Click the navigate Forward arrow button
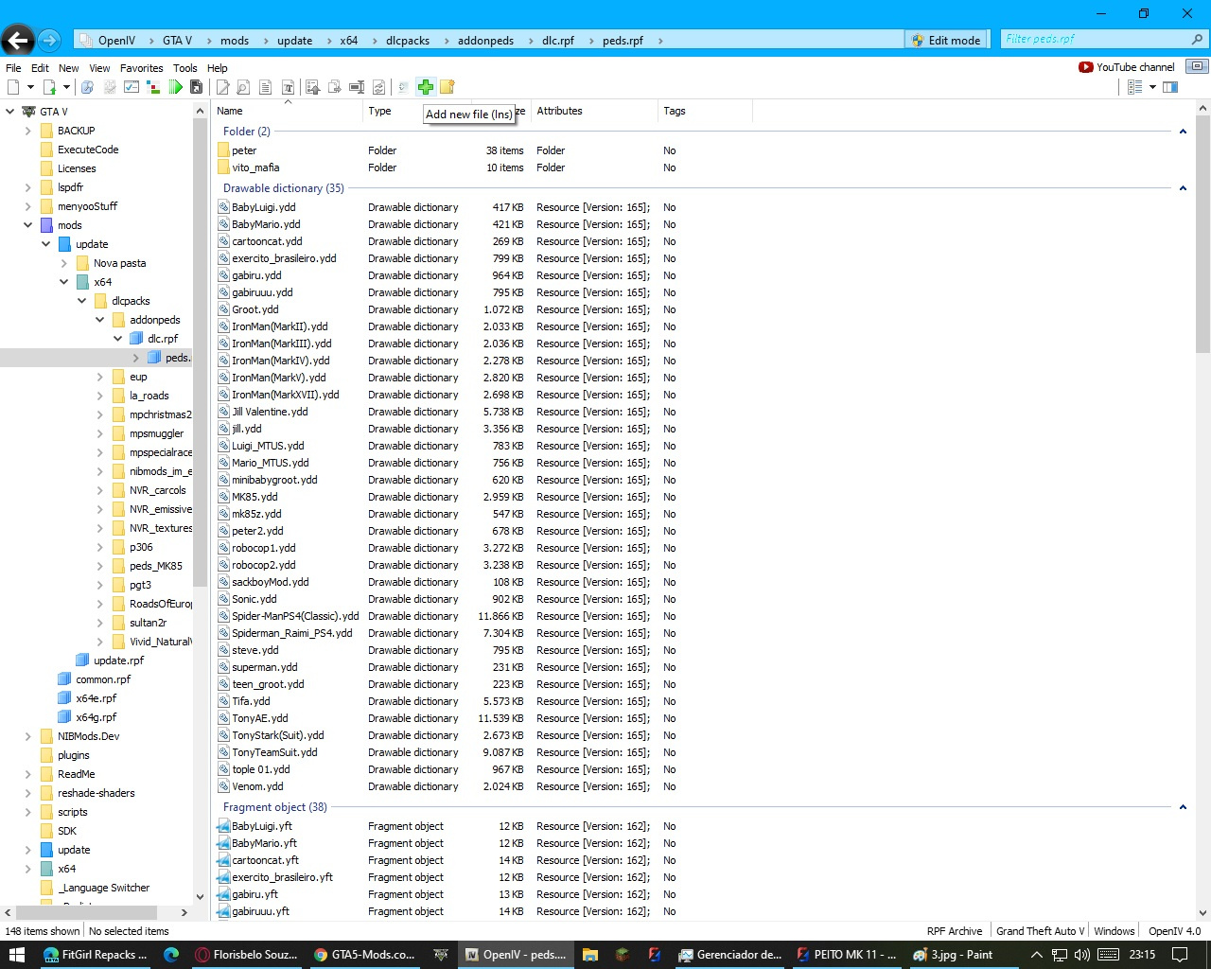 (x=49, y=40)
